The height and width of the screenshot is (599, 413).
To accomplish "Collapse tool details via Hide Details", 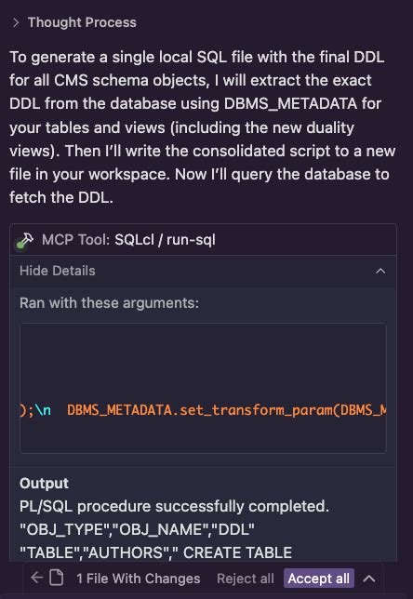I will pyautogui.click(x=58, y=271).
